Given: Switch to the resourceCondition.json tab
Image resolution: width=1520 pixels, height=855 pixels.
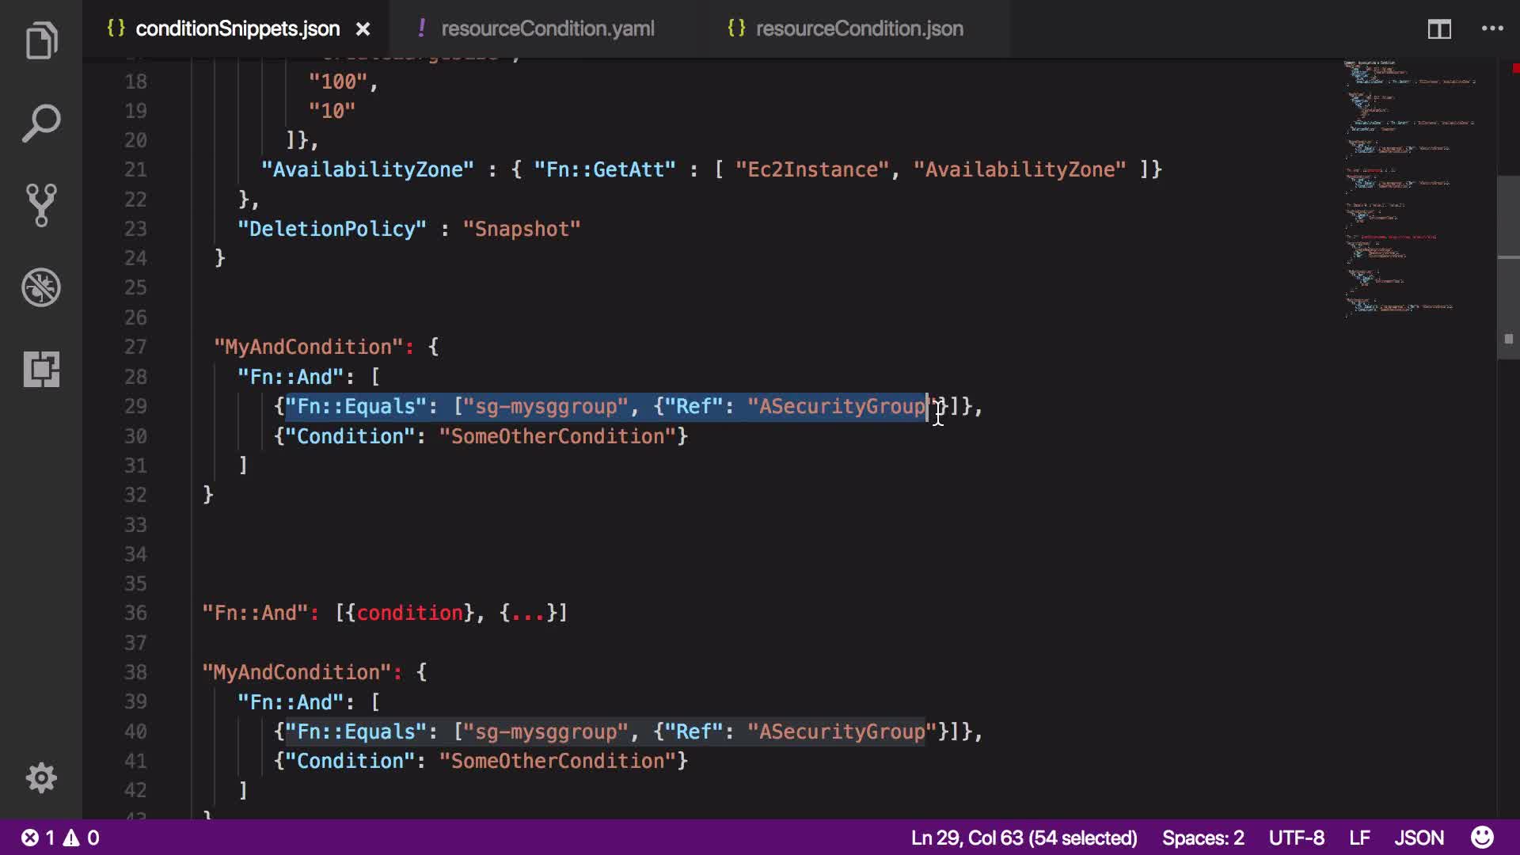Looking at the screenshot, I should point(859,29).
